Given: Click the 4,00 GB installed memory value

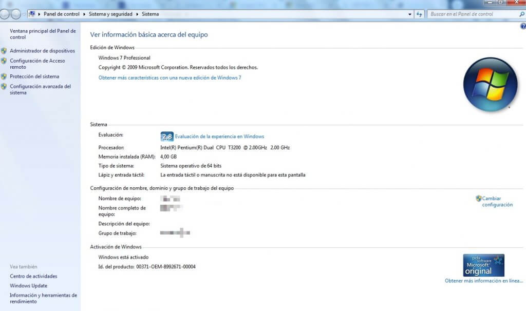Looking at the screenshot, I should pyautogui.click(x=168, y=157).
